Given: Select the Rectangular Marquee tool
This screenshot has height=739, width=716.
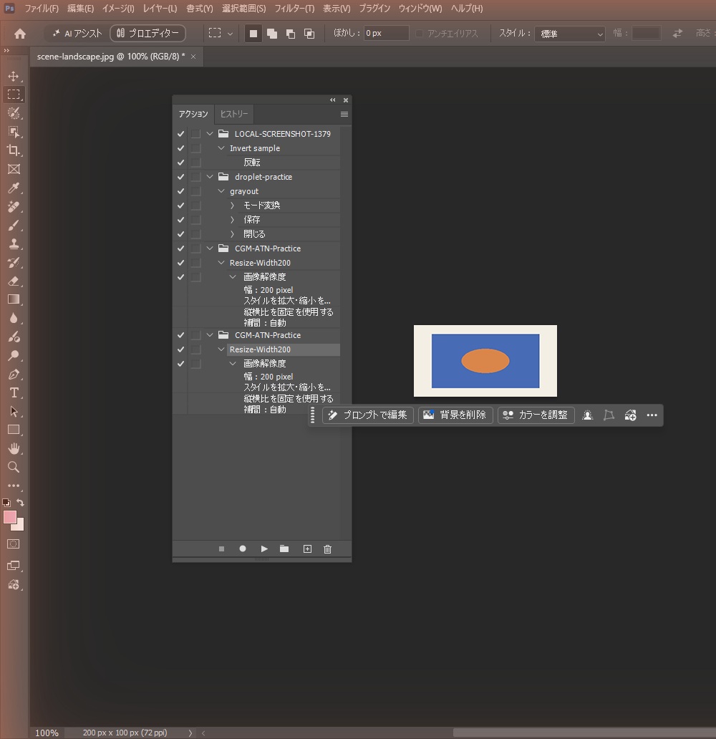Looking at the screenshot, I should click(14, 95).
